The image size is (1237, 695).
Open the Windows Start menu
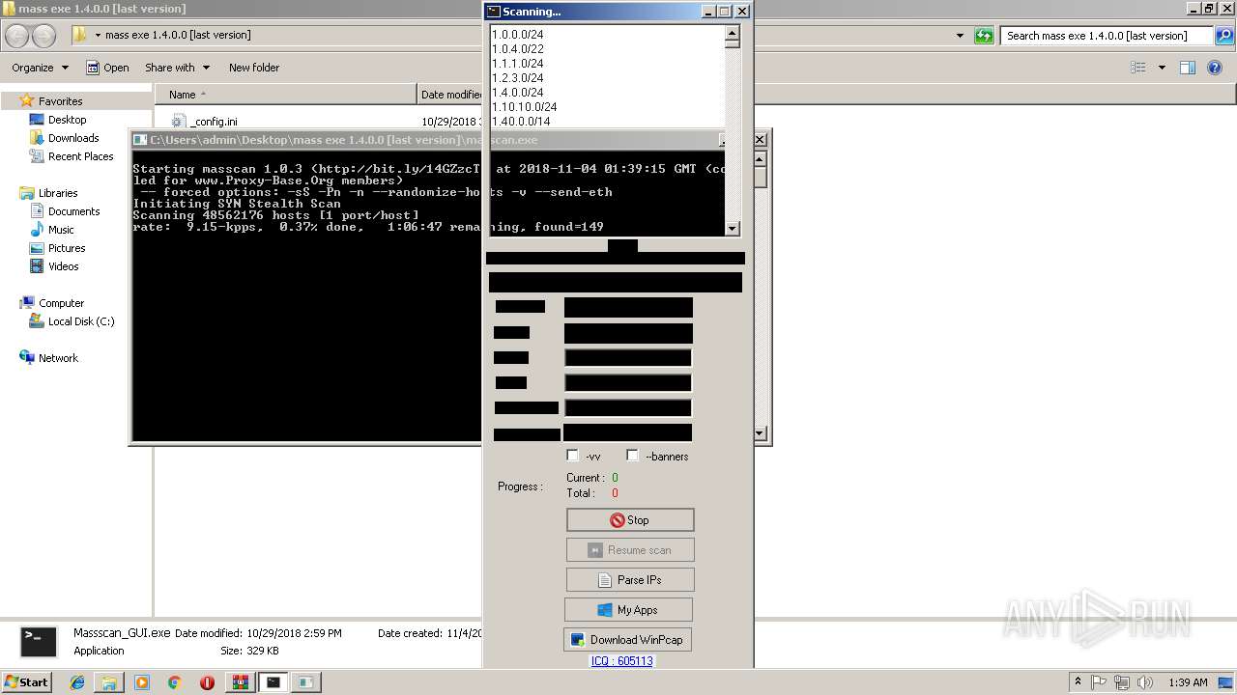tap(27, 681)
